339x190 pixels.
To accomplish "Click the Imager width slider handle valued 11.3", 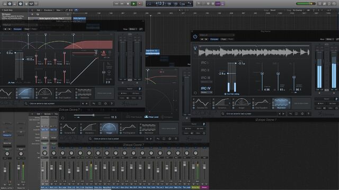I will tap(93, 115).
